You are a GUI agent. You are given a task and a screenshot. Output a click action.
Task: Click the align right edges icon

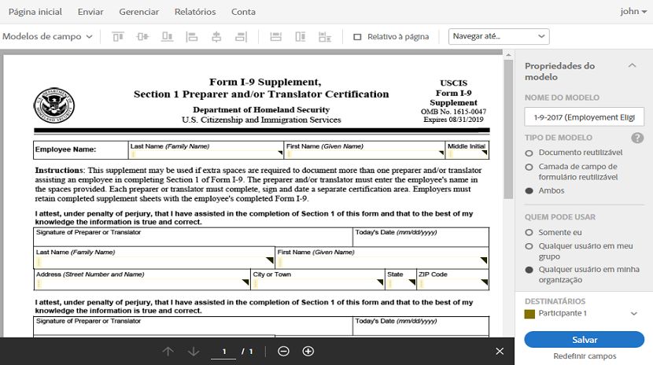point(241,37)
